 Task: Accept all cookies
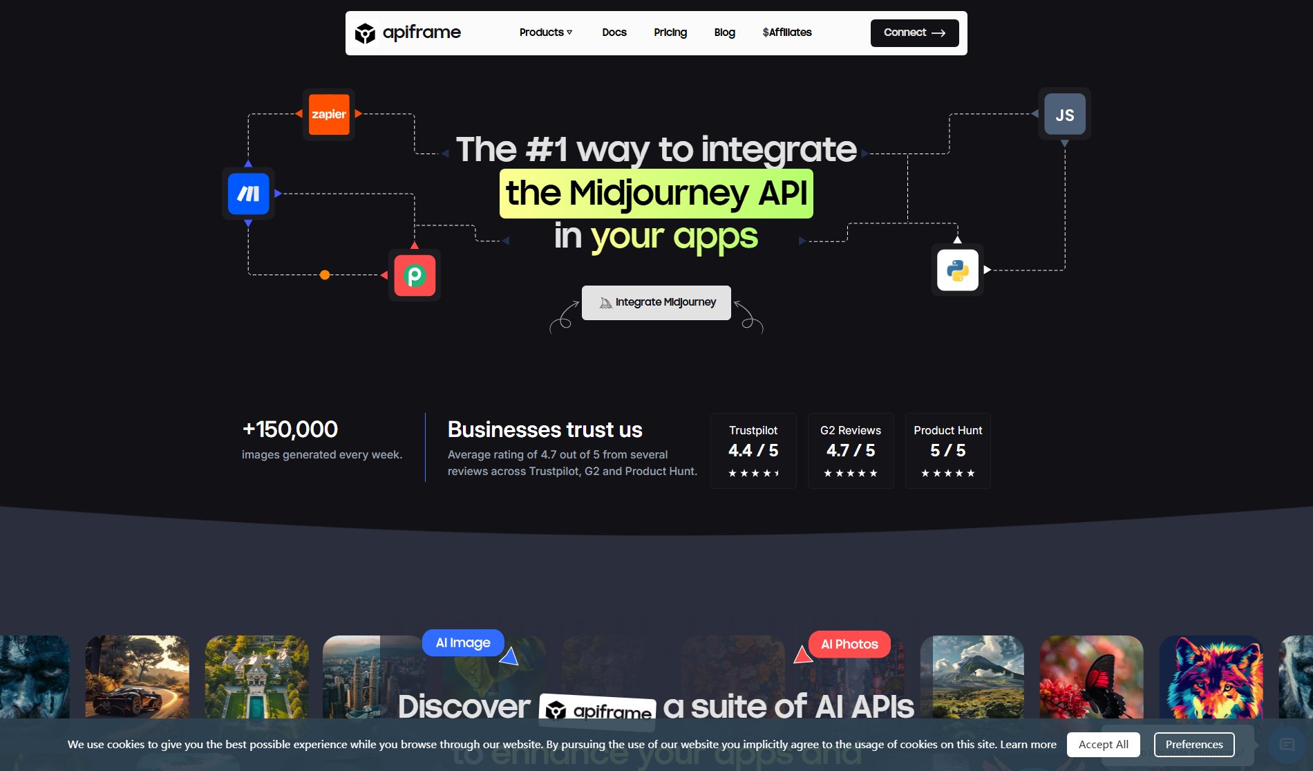[x=1103, y=745]
